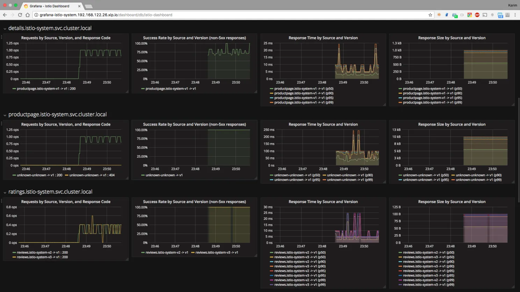Click green color line of 'productpage.istio-system-v1 -> v1 : 200'
Viewport: 520px width, 292px height.
(14, 89)
